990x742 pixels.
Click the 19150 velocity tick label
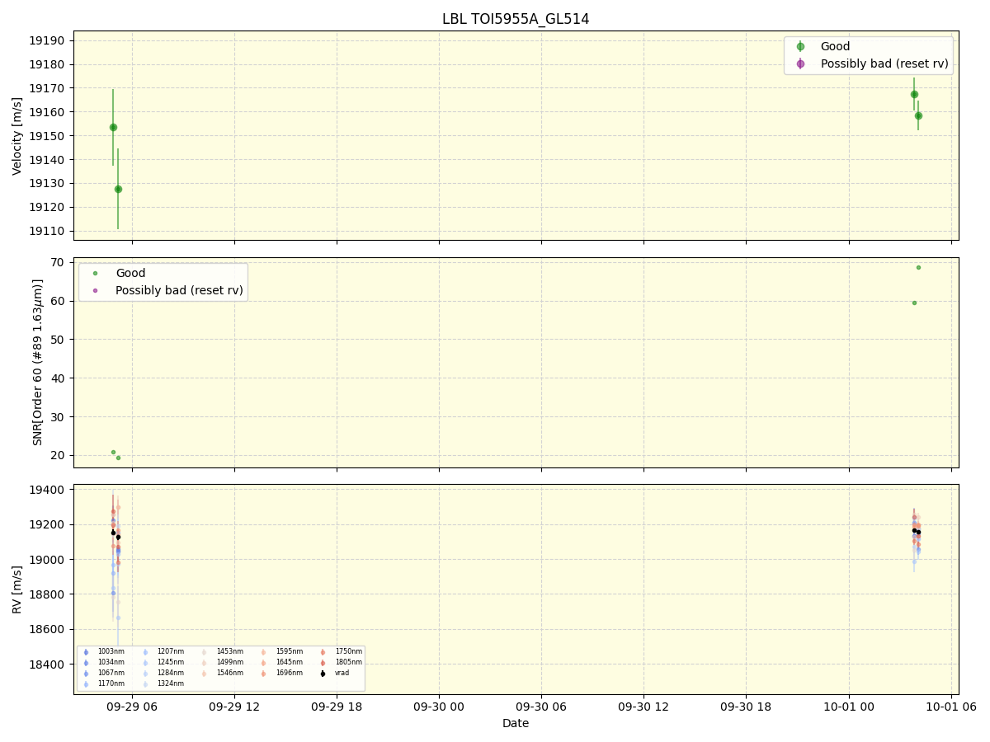49,136
